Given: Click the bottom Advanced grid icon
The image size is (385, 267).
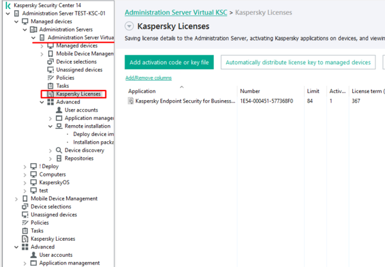Looking at the screenshot, I should click(25, 247).
